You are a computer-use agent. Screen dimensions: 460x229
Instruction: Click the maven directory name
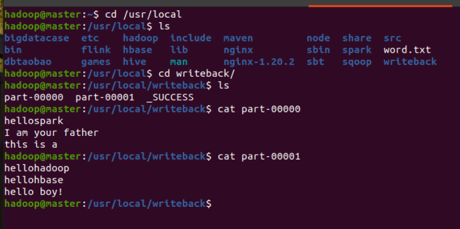[x=238, y=38]
